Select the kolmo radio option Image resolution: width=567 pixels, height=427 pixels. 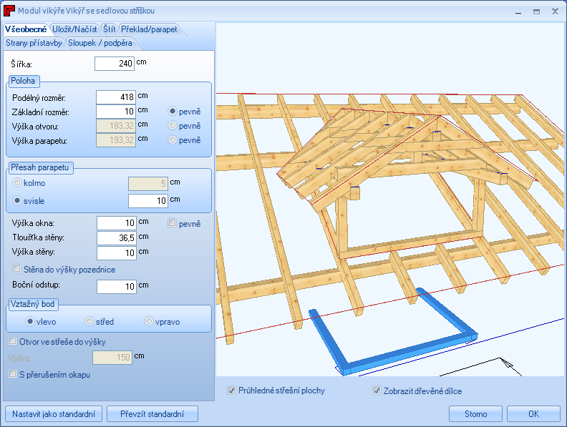[x=16, y=183]
